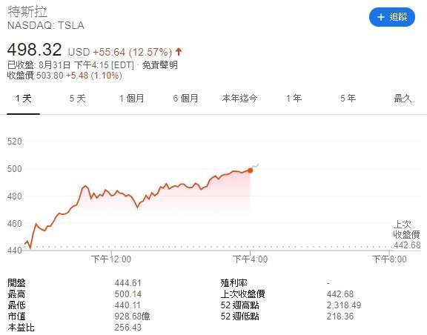Image resolution: width=427 pixels, height=335 pixels.
Task: Click the 追蹤 follow button
Action: [392, 17]
